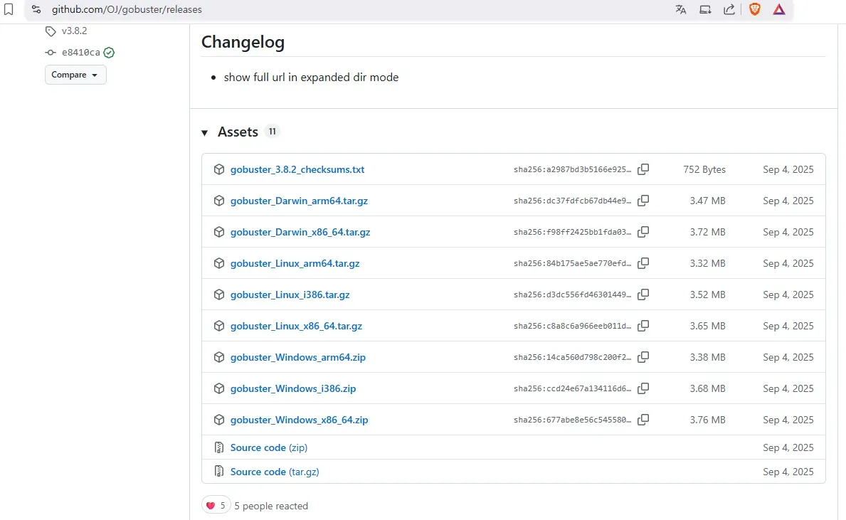Copy SHA256 hash of Darwin arm64 tarball
846x520 pixels.
643,201
